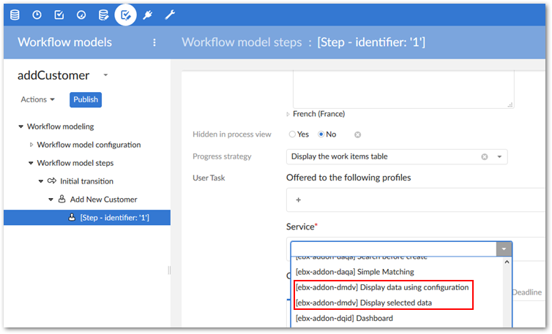Open the Progress strategy dropdown
The height and width of the screenshot is (334, 552).
[x=499, y=157]
